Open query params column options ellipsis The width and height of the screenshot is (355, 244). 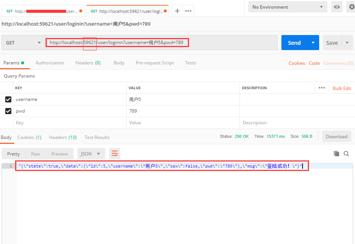point(322,88)
